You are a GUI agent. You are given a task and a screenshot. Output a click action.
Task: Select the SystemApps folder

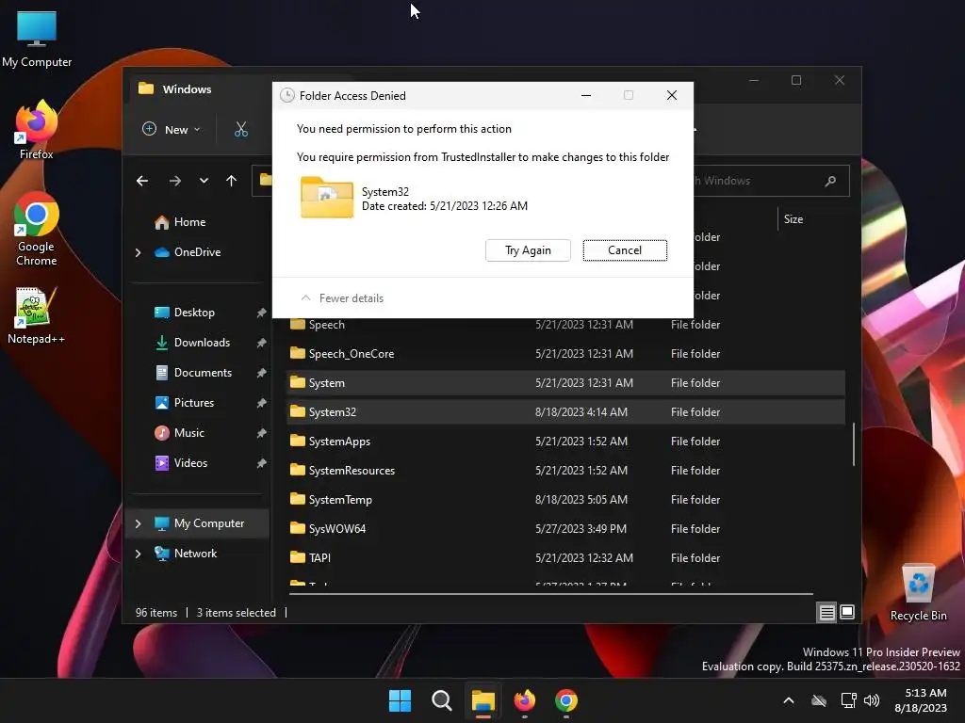(x=565, y=441)
